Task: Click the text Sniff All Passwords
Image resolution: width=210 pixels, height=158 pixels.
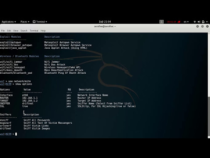Action: click(37, 120)
